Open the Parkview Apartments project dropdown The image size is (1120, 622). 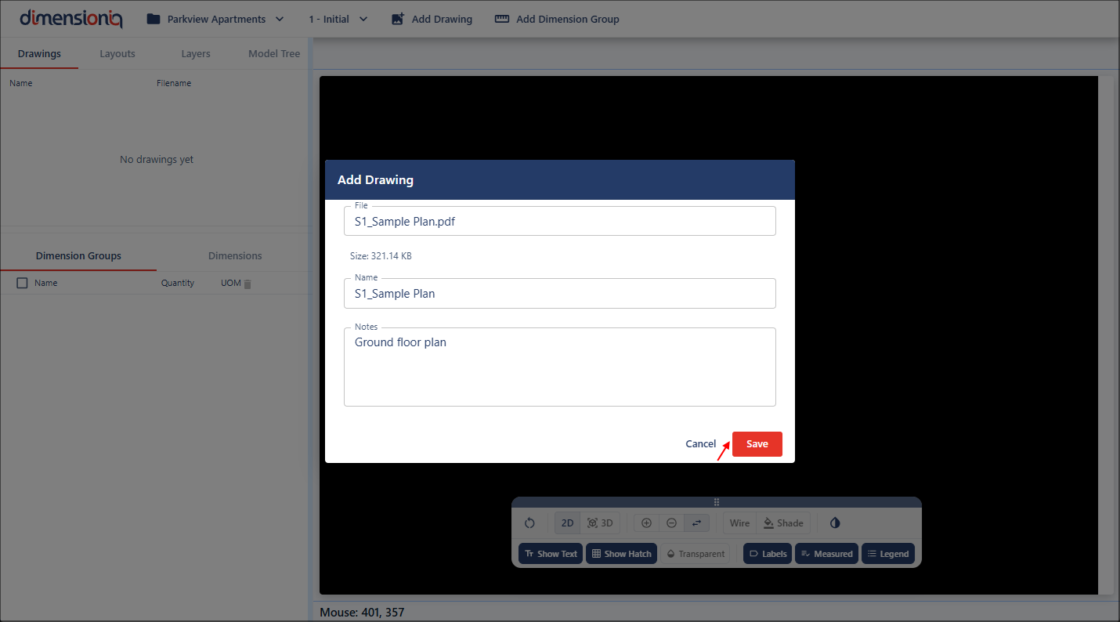coord(215,19)
